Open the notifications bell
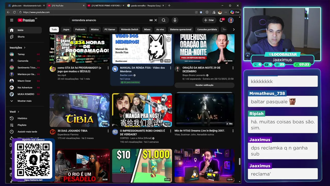This screenshot has height=186, width=330. point(221,20)
